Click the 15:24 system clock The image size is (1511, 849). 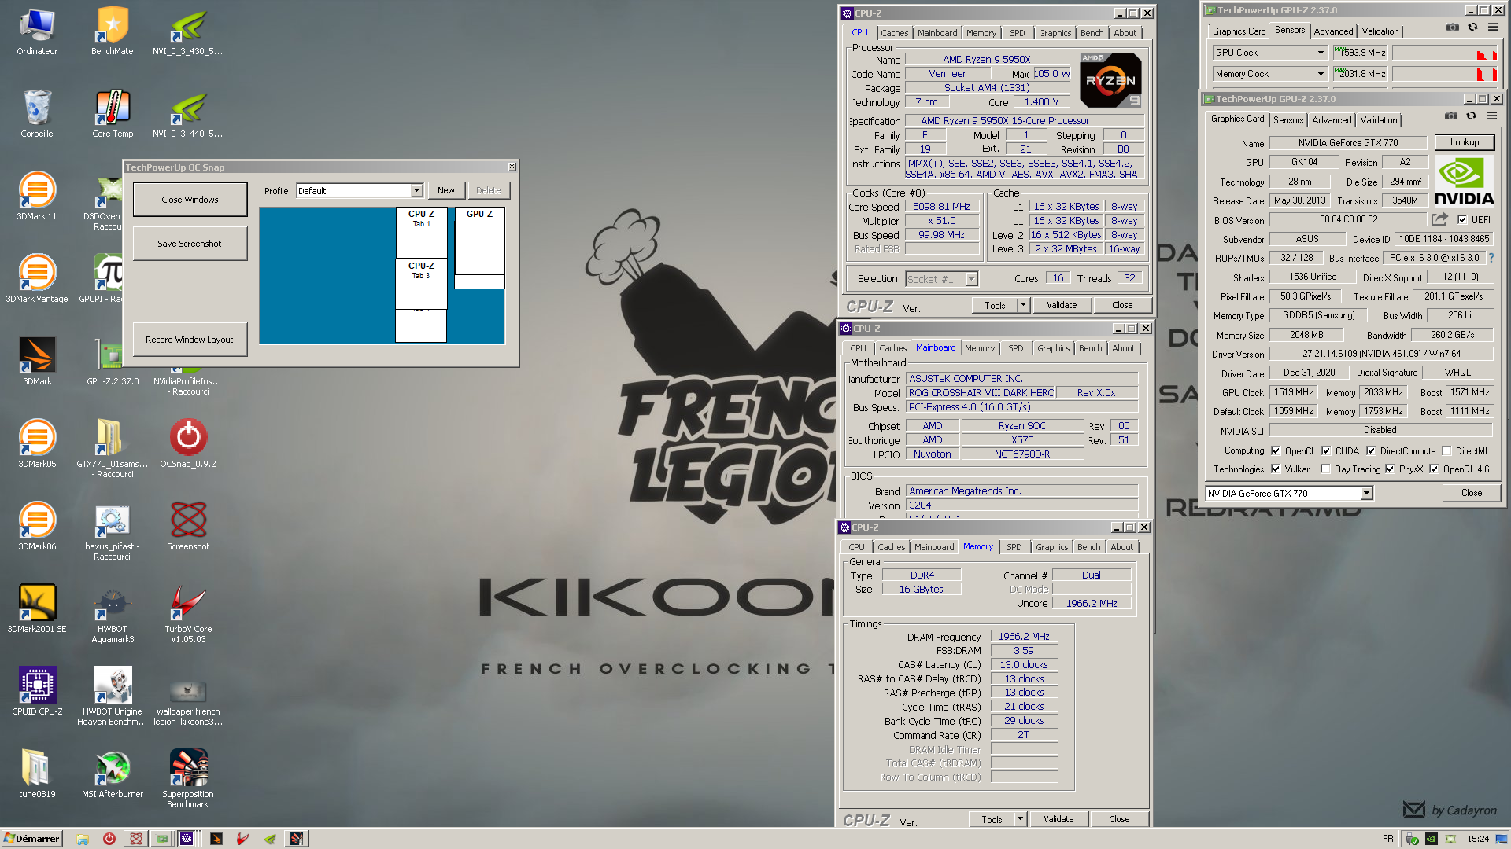point(1478,839)
